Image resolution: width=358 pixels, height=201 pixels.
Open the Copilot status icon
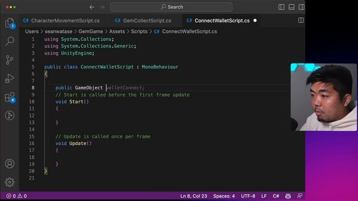point(288,196)
